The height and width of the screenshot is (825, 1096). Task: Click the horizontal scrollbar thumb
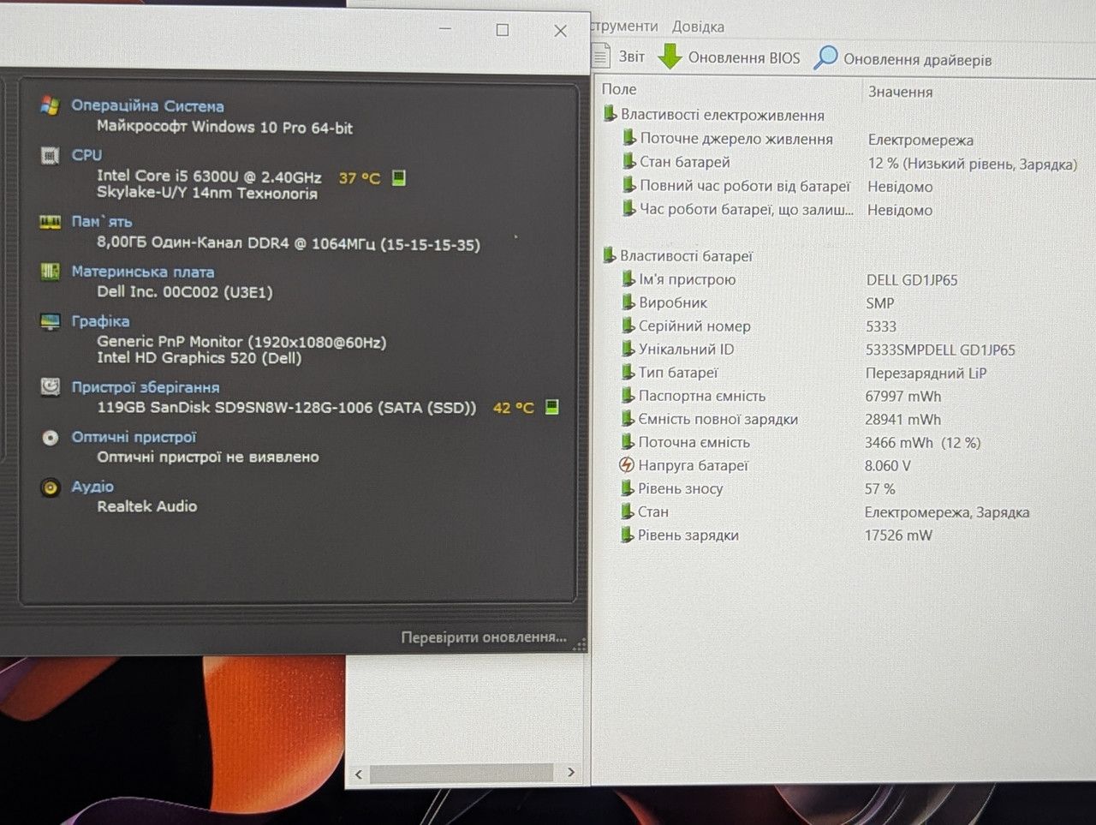click(462, 773)
